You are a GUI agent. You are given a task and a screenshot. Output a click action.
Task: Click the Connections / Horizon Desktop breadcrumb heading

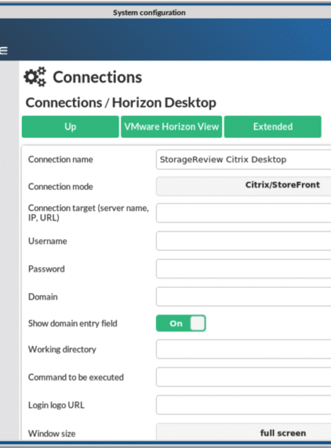(121, 103)
